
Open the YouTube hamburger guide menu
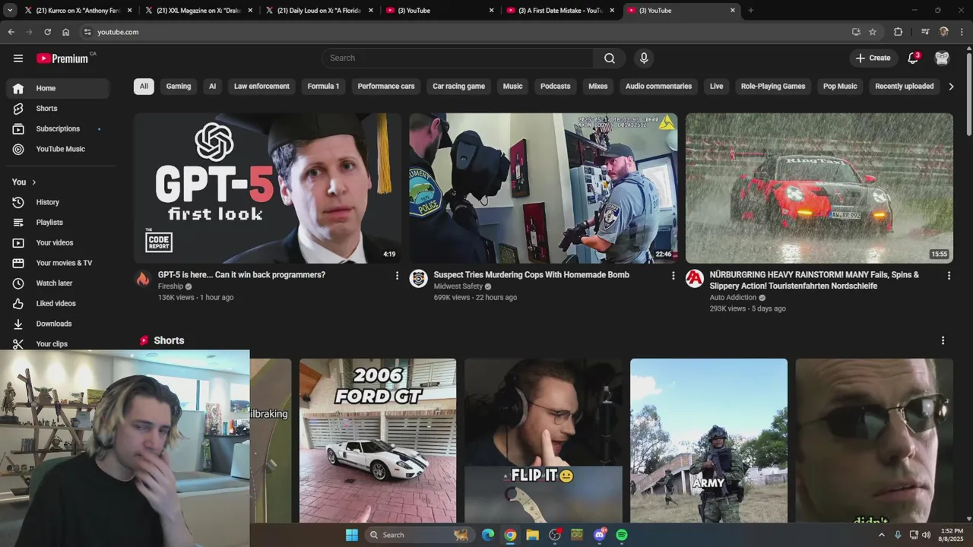[18, 58]
